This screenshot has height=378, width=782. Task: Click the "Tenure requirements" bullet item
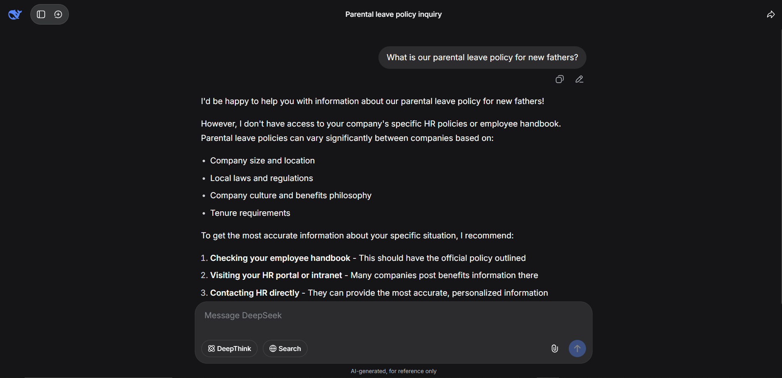pos(250,213)
